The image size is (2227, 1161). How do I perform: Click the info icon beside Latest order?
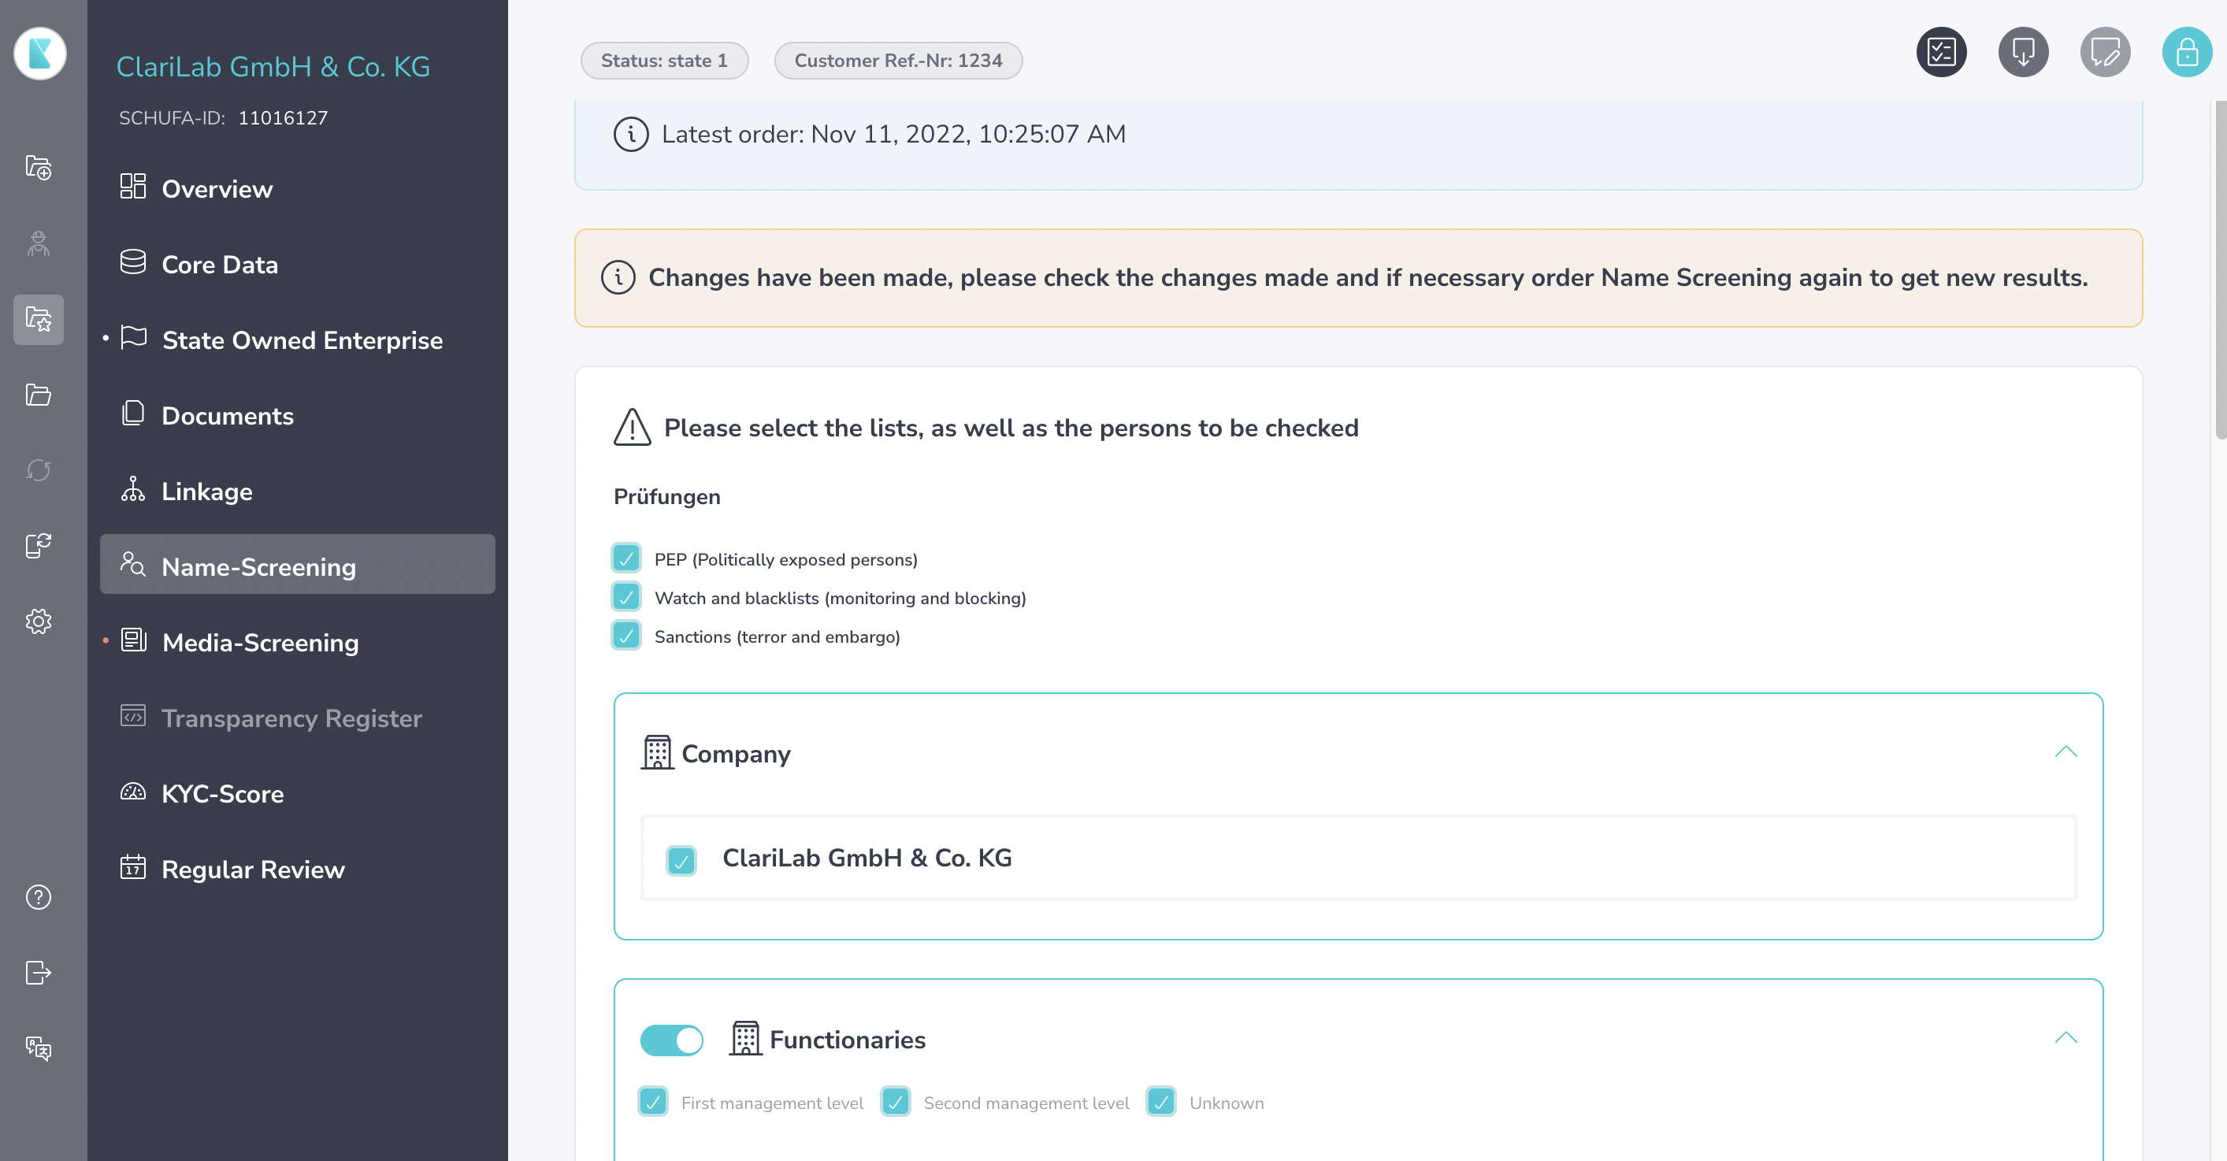pos(631,135)
